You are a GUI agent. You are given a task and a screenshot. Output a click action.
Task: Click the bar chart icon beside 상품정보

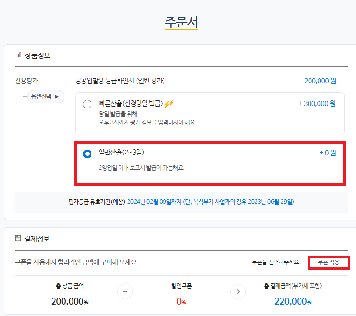pos(18,55)
